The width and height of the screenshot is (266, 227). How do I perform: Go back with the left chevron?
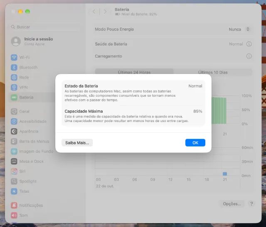click(94, 12)
